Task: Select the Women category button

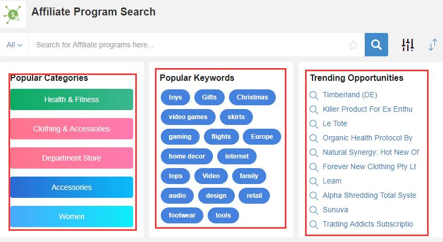Action: 71,216
